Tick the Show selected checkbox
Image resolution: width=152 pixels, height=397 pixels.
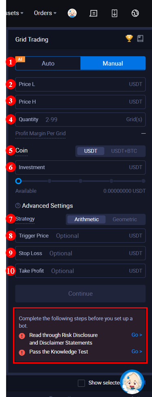pyautogui.click(x=81, y=383)
